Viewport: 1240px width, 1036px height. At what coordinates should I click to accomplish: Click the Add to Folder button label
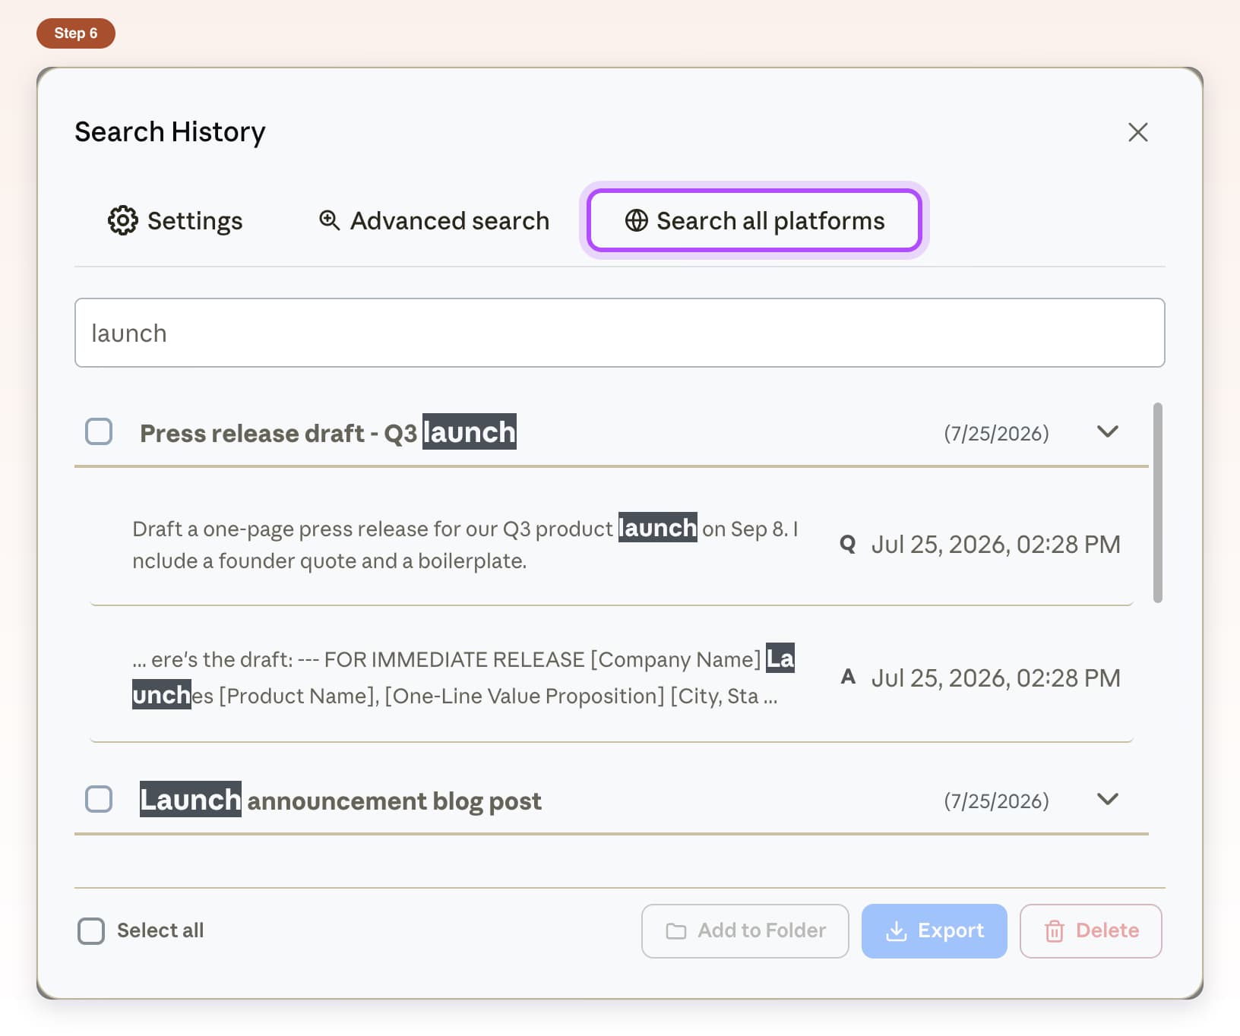pos(761,930)
